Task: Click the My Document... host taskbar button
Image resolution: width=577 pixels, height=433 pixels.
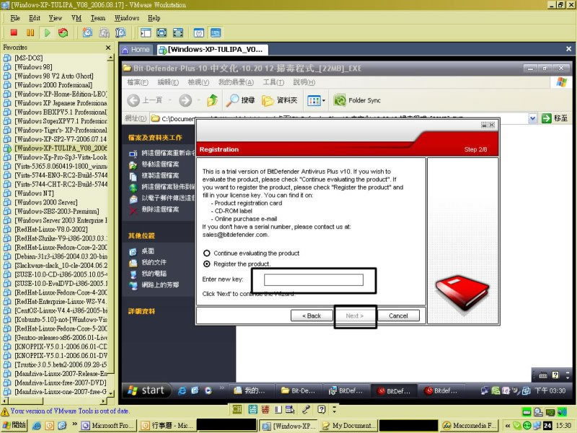Action: pyautogui.click(x=348, y=426)
